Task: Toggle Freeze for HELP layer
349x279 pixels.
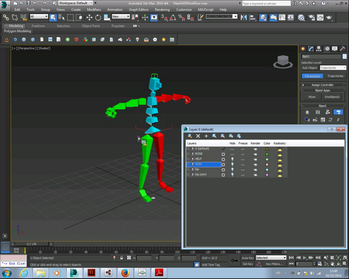Action: (243, 160)
